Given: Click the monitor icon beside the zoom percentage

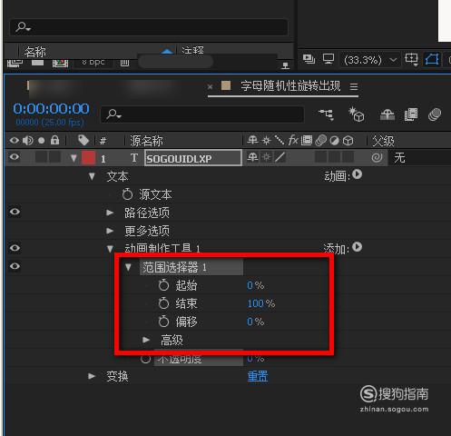Looking at the screenshot, I should pyautogui.click(x=328, y=59).
